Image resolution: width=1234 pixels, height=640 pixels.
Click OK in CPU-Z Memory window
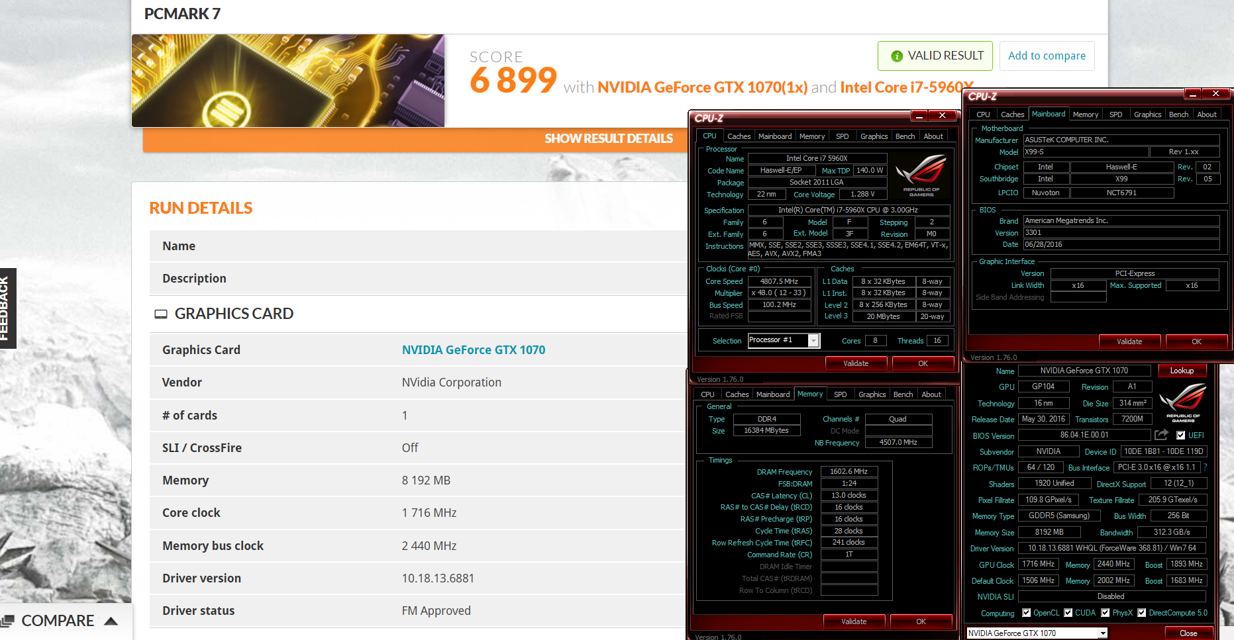[921, 621]
